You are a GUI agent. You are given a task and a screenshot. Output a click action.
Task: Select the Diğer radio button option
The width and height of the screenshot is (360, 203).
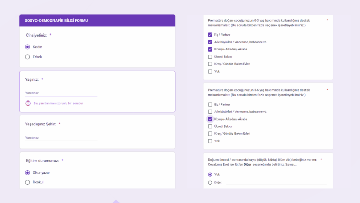click(210, 183)
